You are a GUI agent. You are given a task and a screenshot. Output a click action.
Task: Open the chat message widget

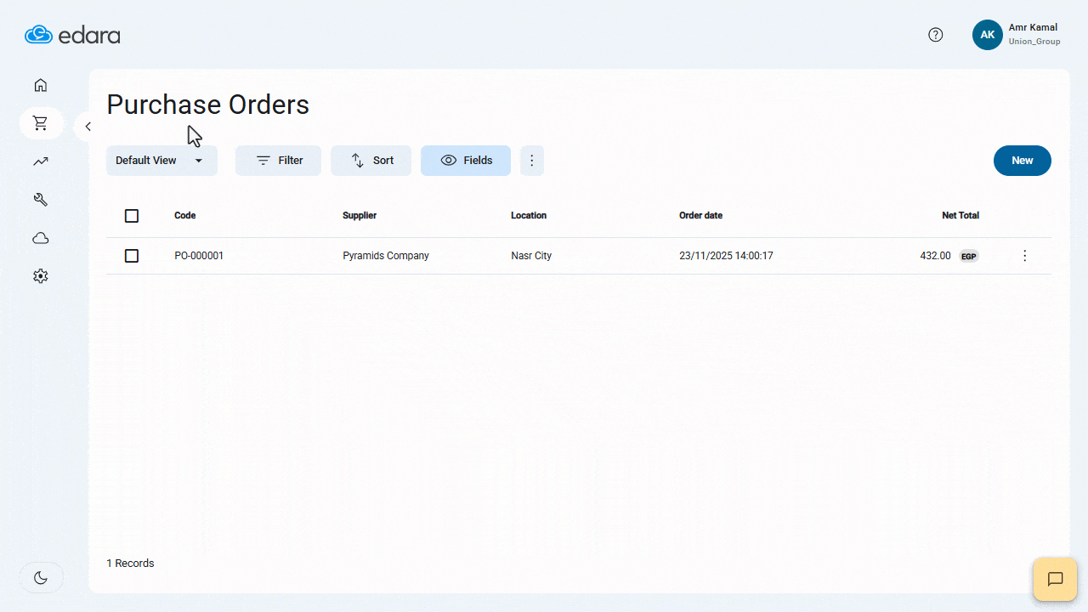tap(1055, 580)
